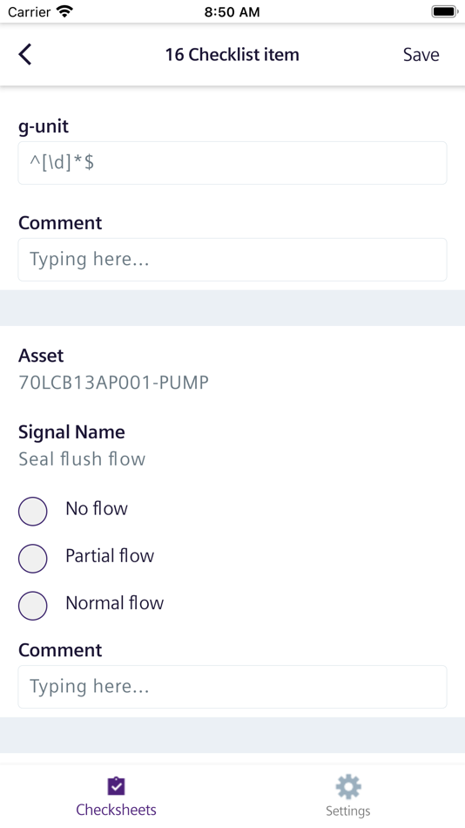Focus the g-unit input field
This screenshot has height=828, width=465.
click(232, 163)
